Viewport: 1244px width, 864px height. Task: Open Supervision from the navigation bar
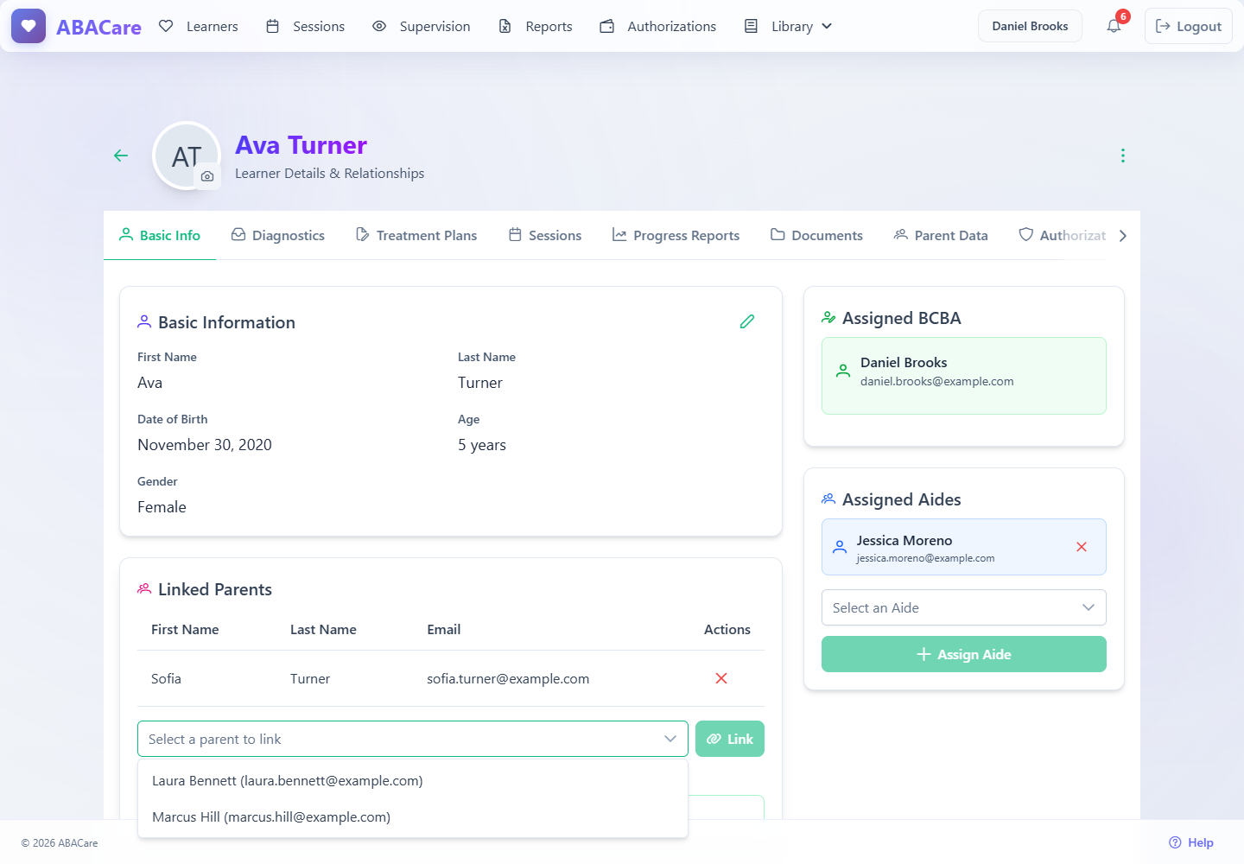pos(422,26)
